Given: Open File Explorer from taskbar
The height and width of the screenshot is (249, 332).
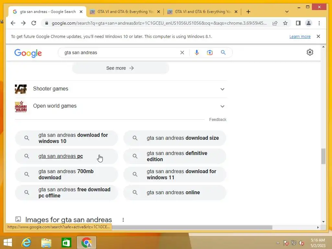Looking at the screenshot, I should click(46, 243).
